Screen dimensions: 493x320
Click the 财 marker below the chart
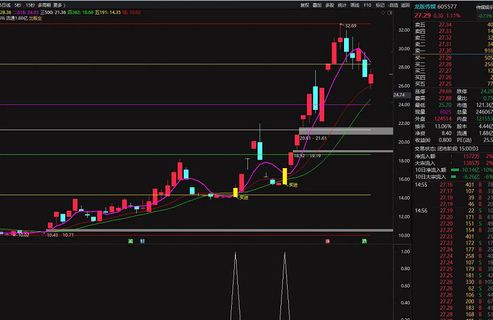(x=142, y=241)
